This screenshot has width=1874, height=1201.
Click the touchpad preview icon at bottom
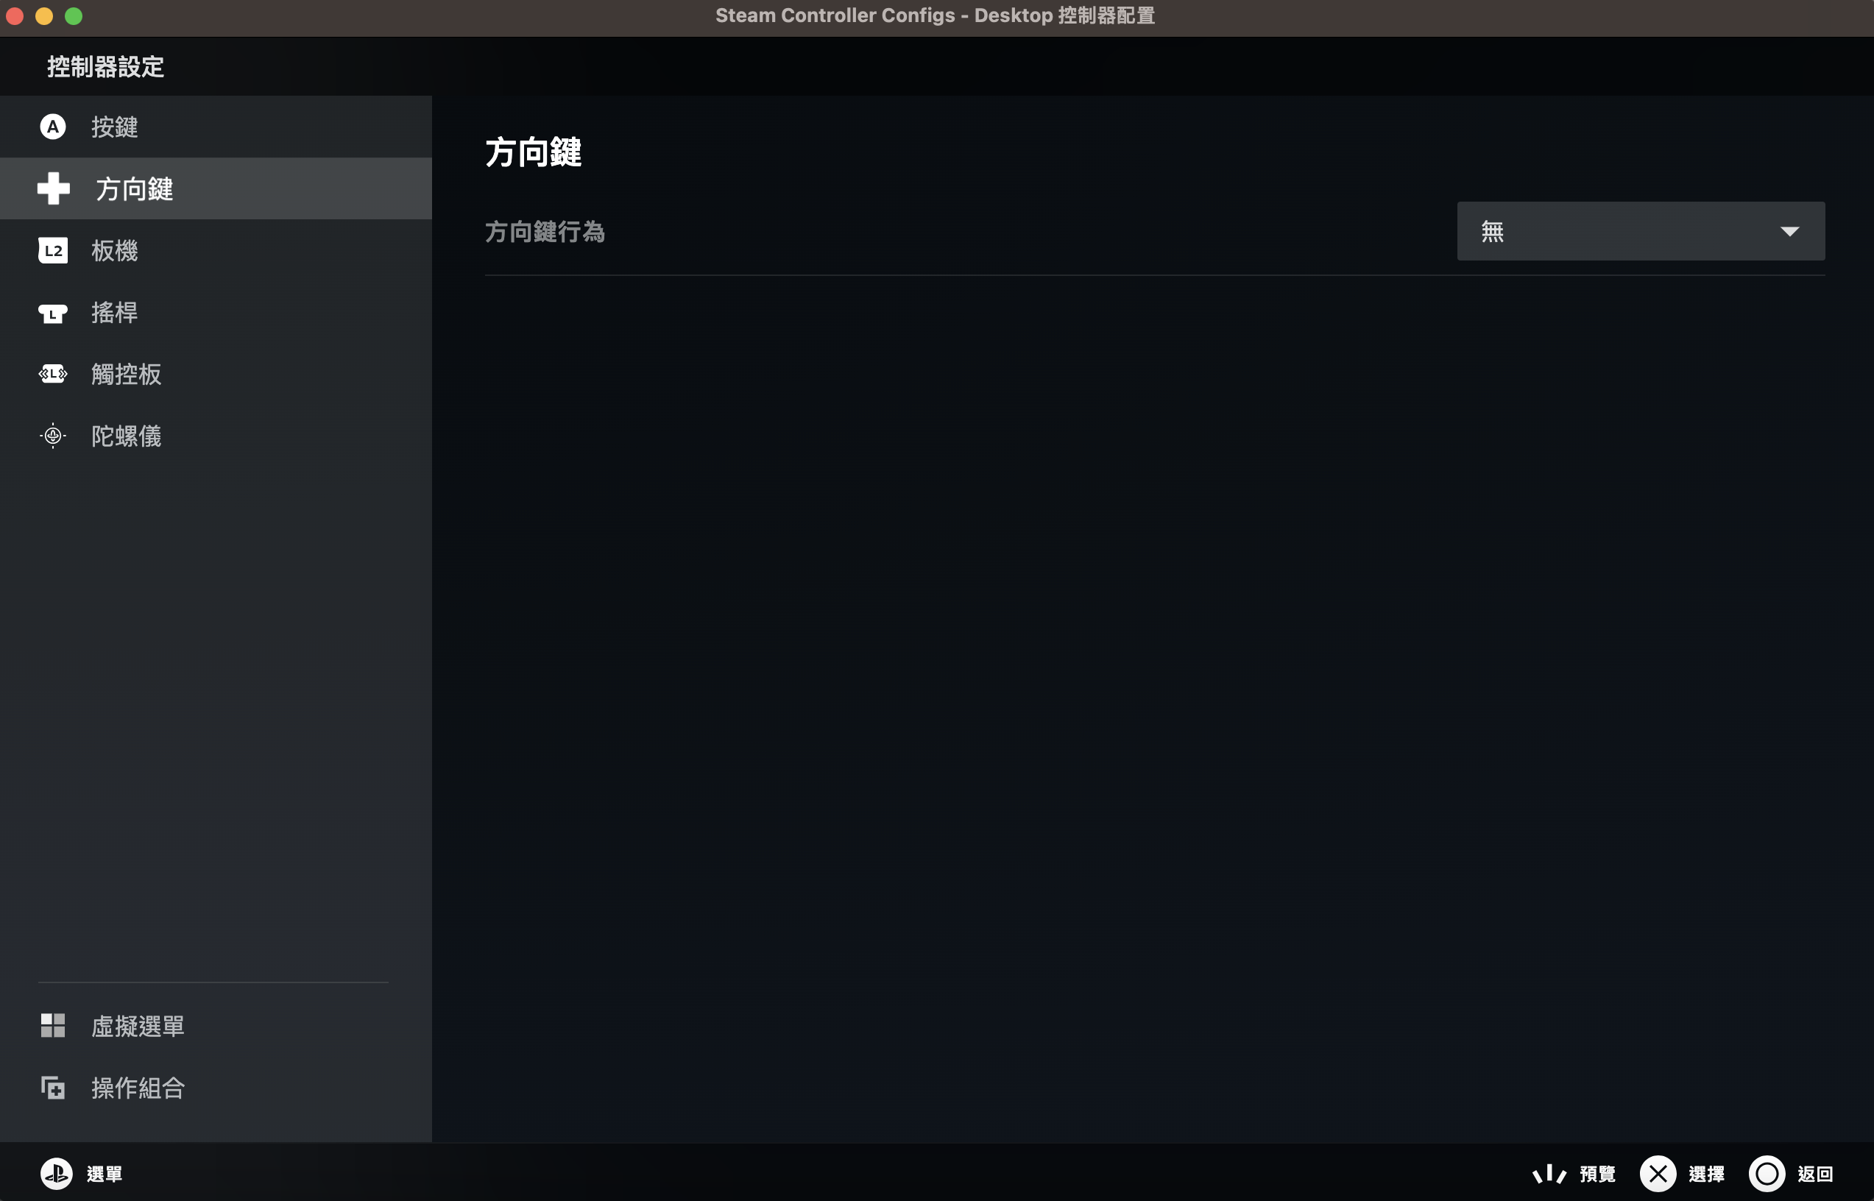pyautogui.click(x=1549, y=1174)
